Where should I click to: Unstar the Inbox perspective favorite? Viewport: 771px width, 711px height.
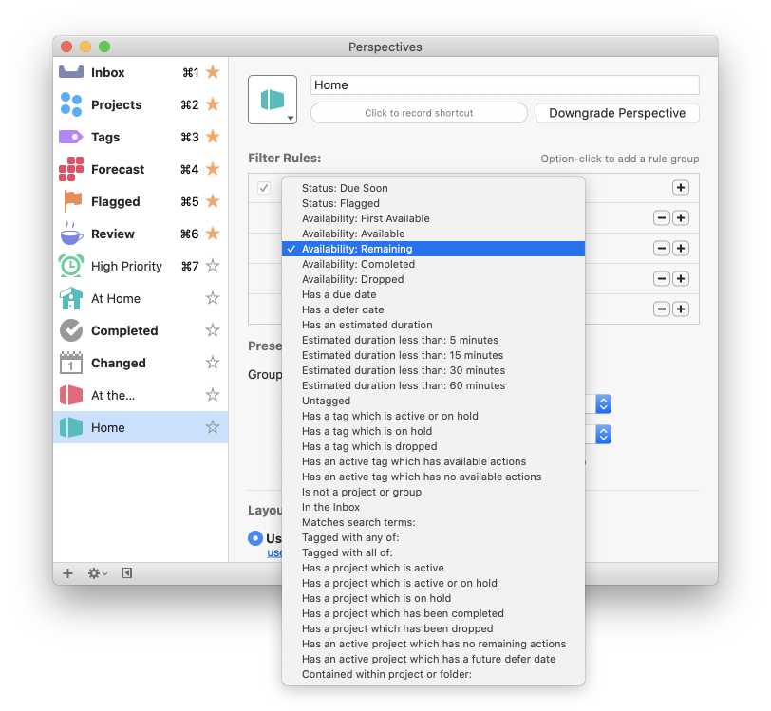click(x=213, y=72)
